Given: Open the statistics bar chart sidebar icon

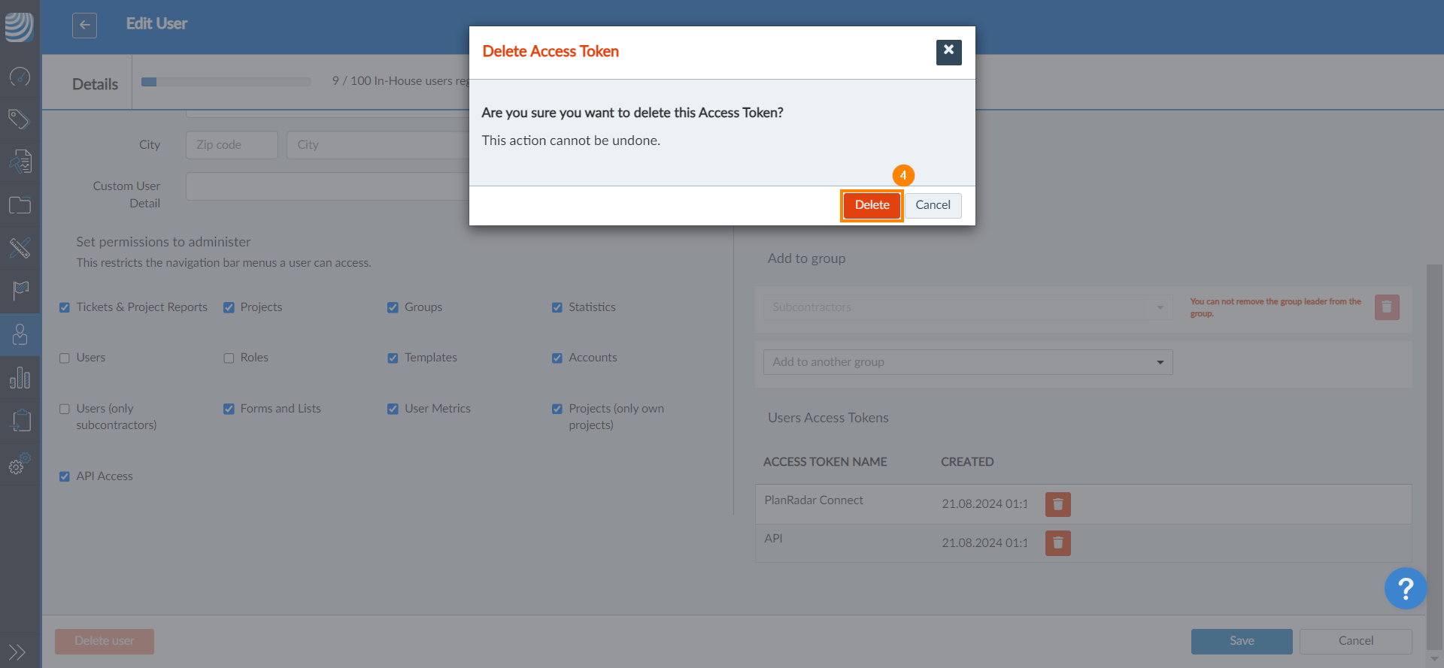Looking at the screenshot, I should [20, 377].
